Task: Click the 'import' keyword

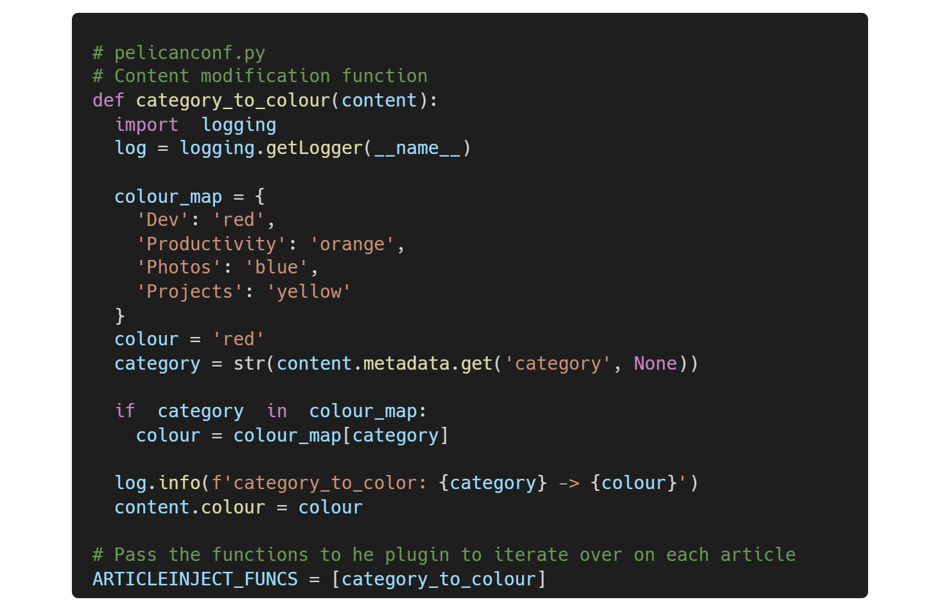Action: [x=146, y=125]
